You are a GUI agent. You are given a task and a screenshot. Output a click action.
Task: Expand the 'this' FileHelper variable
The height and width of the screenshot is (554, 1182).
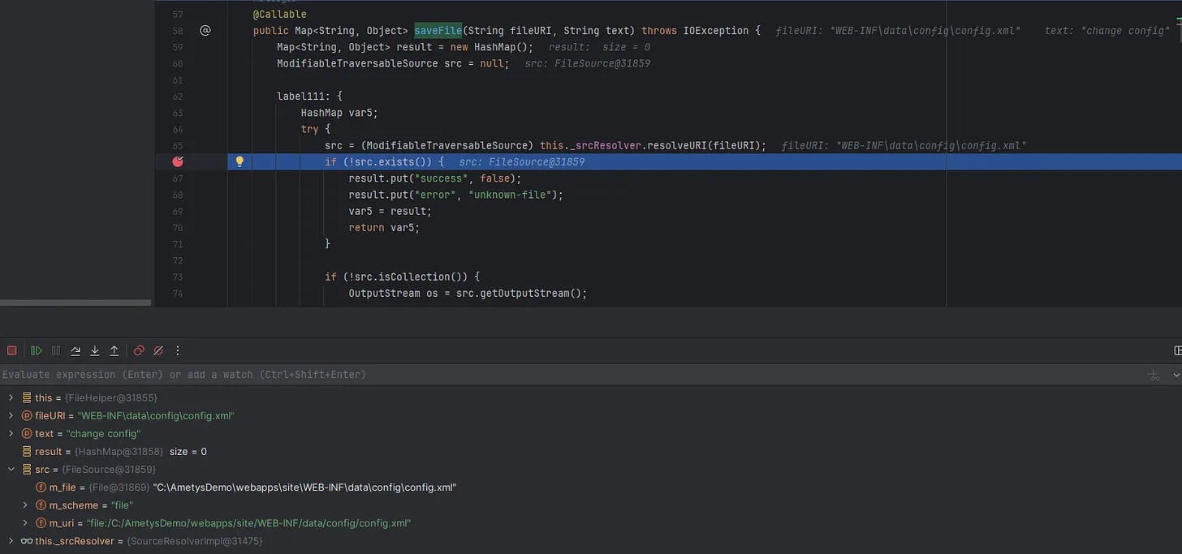pyautogui.click(x=11, y=397)
